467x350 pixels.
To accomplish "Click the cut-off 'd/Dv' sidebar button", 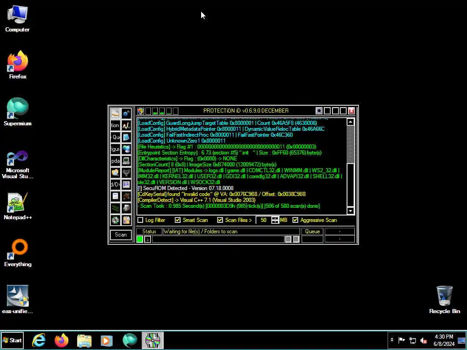I will 115,185.
